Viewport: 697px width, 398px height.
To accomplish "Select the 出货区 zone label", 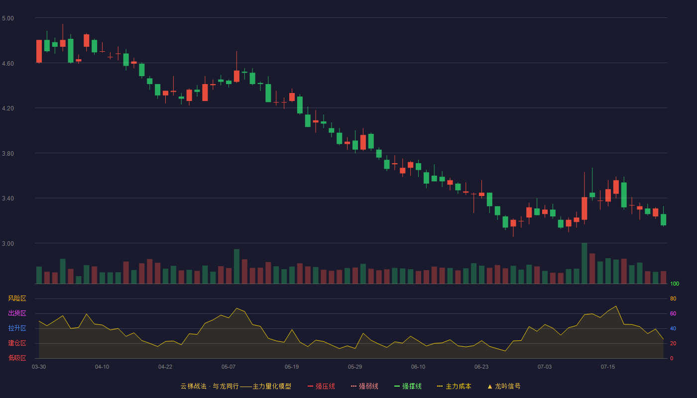I will (17, 313).
